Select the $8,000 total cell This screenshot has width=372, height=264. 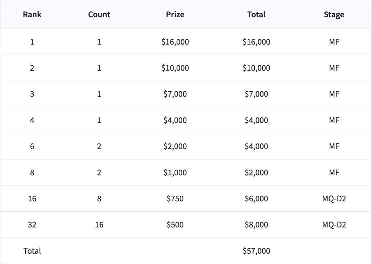pyautogui.click(x=256, y=225)
